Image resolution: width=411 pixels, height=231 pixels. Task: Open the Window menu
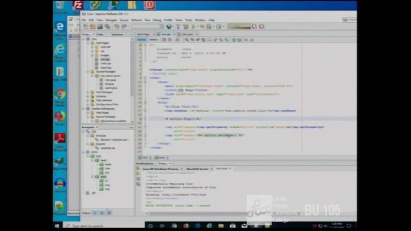pos(200,20)
